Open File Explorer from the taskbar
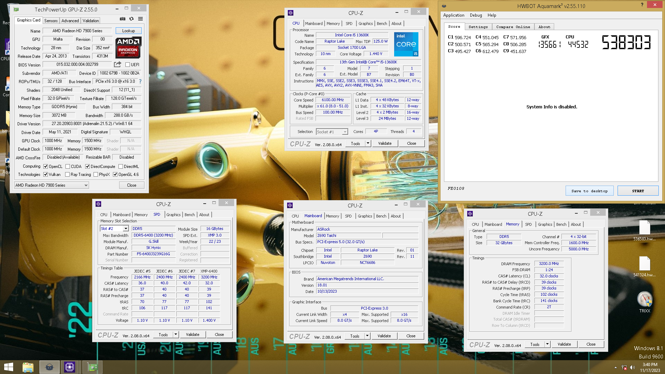The height and width of the screenshot is (374, 665). point(28,367)
